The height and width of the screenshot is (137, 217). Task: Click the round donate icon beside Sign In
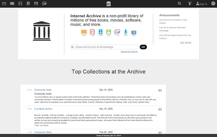(x=213, y=3)
